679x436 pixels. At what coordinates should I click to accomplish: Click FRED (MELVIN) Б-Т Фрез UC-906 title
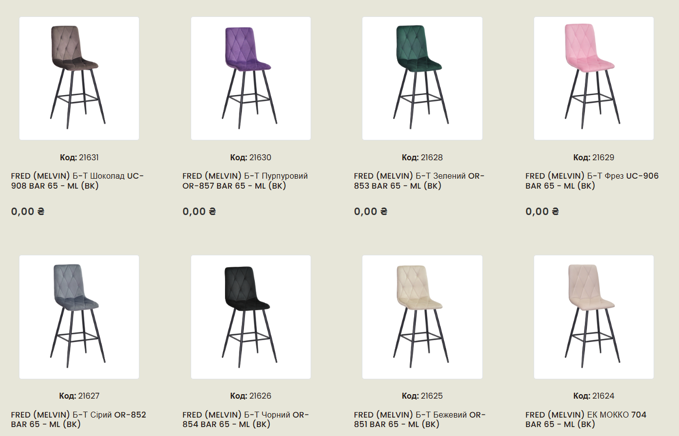pos(592,181)
